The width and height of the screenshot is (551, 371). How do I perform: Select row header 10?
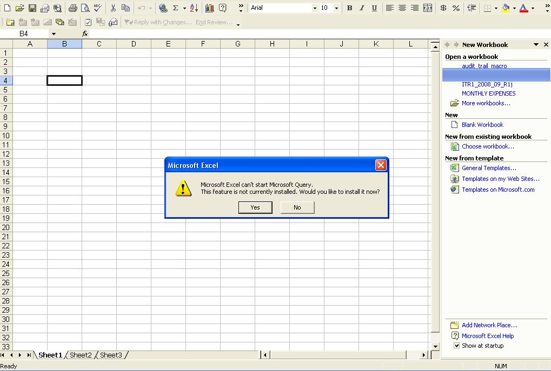[6, 136]
